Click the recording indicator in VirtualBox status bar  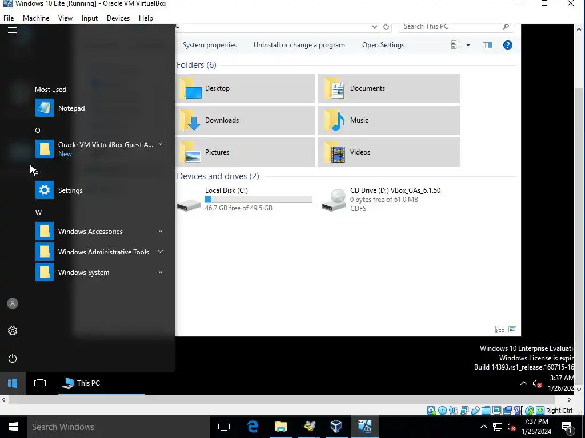[507, 411]
